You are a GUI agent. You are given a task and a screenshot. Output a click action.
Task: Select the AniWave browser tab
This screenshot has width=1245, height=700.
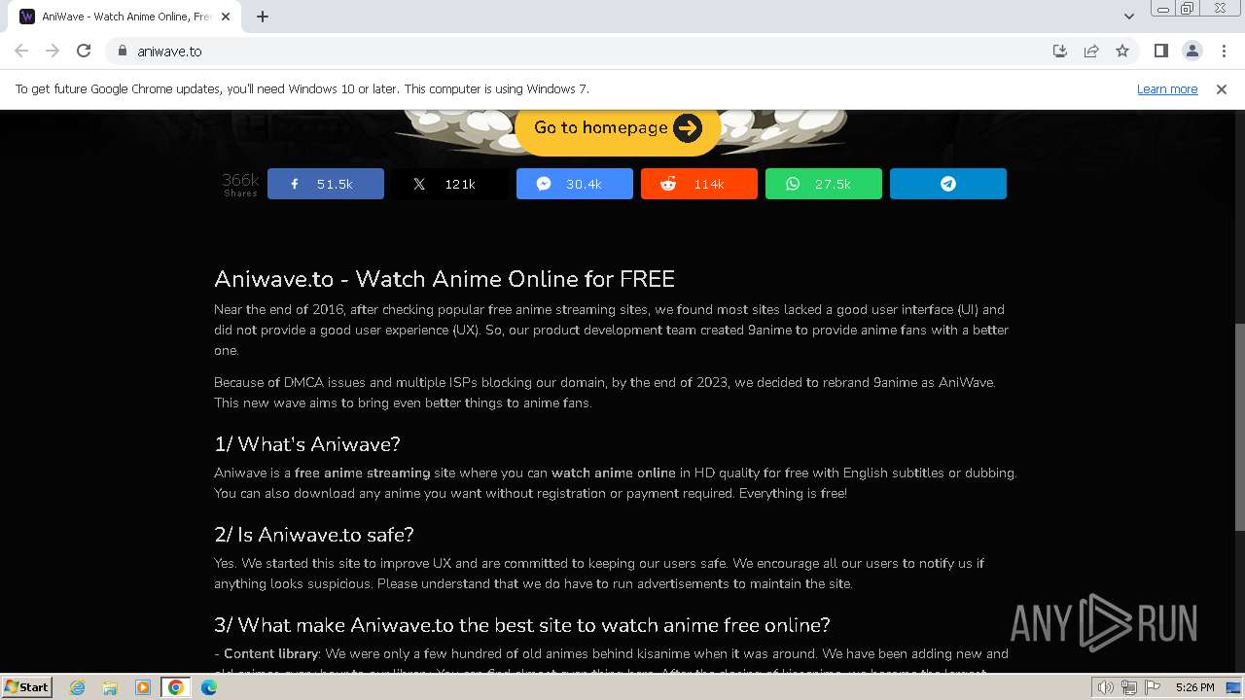click(124, 17)
